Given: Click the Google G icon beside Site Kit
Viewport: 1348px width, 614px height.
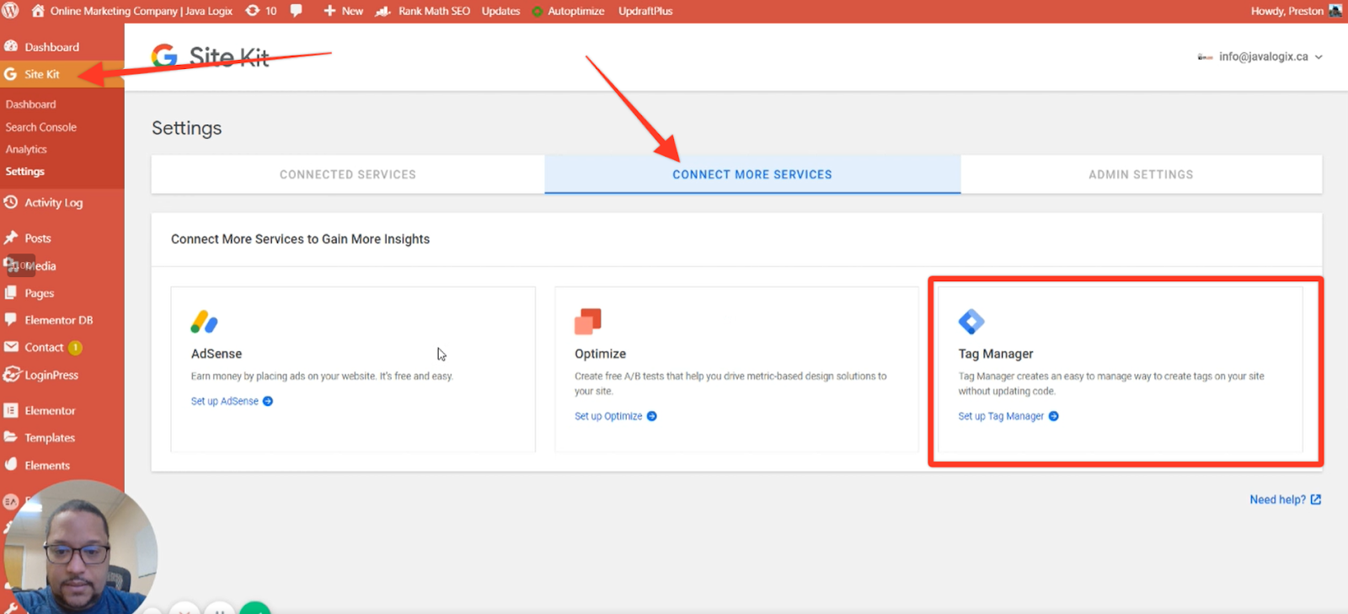Looking at the screenshot, I should click(10, 74).
